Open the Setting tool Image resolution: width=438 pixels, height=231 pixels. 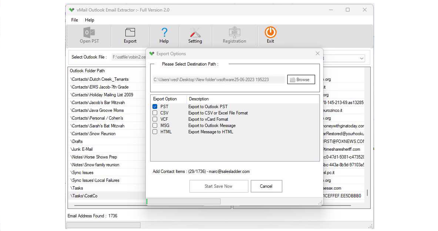point(195,35)
